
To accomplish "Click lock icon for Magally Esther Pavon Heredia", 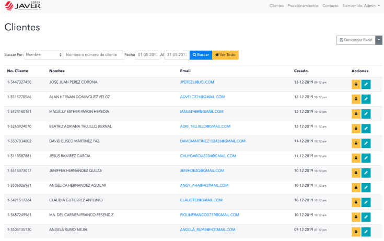I will 356,113.
